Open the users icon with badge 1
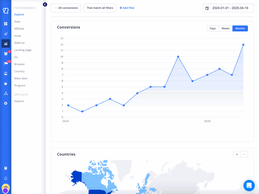Image resolution: width=259 pixels, height=194 pixels. pos(6,54)
